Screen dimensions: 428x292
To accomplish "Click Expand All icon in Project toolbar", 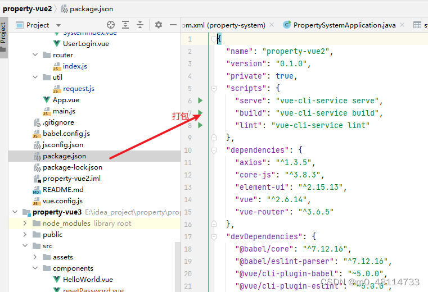I will click(x=125, y=25).
